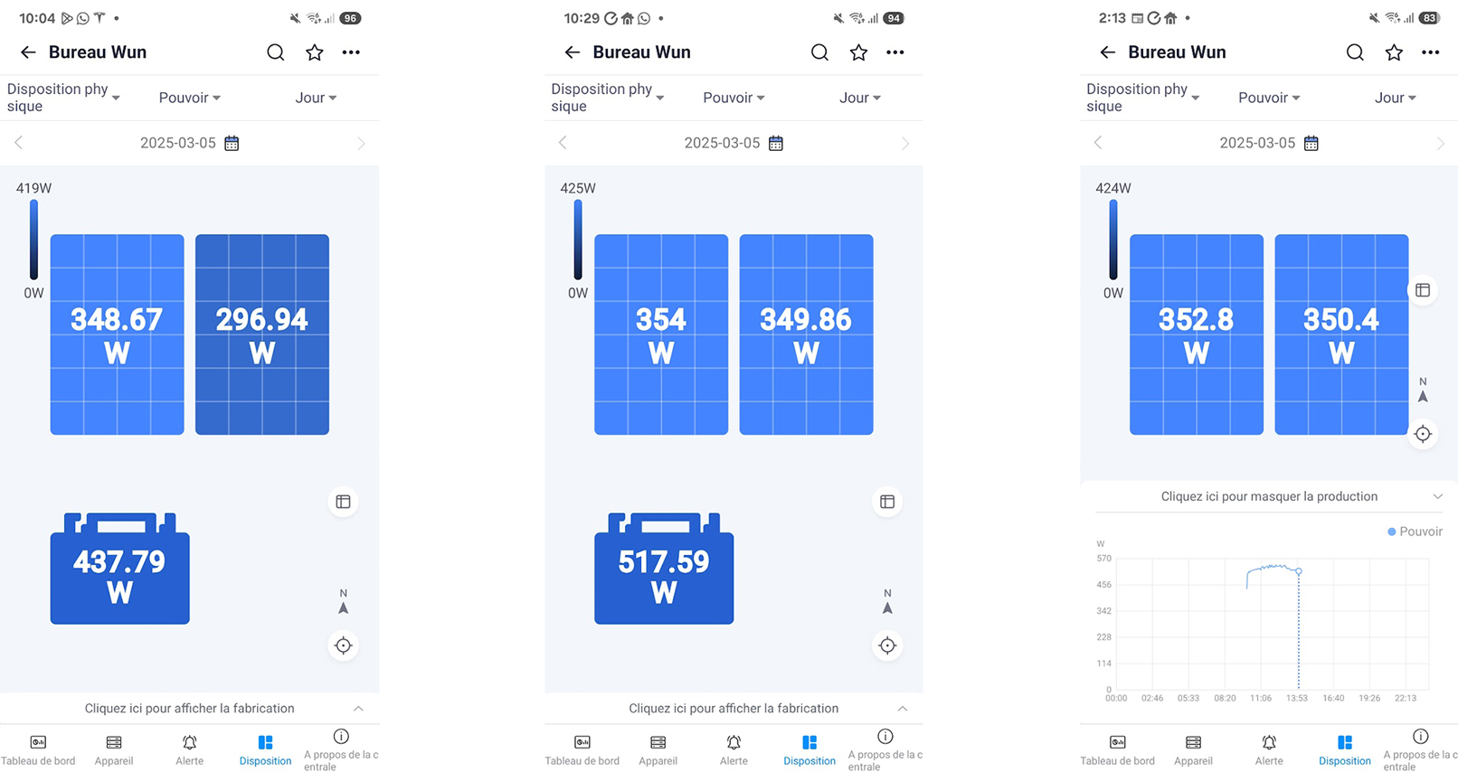
Task: Open the Disposition physique dropdown on the leftmost screen
Action: (x=63, y=98)
